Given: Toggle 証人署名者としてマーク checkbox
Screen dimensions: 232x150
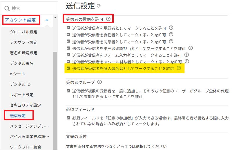Looking at the screenshot, I should pyautogui.click(x=68, y=68).
